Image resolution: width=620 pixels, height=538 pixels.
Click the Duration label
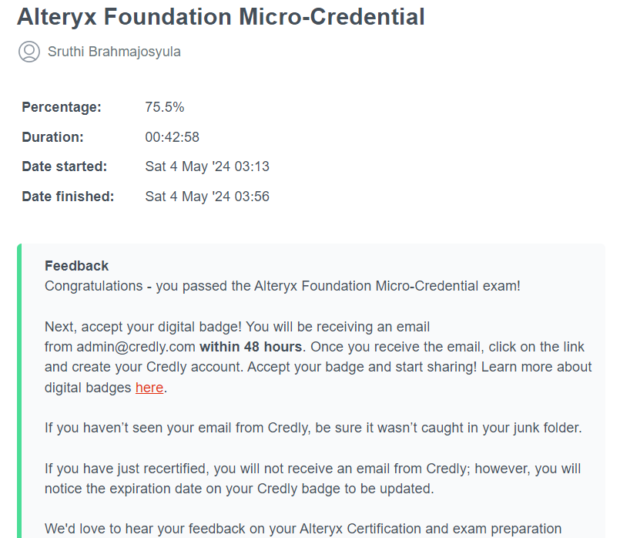tap(52, 137)
